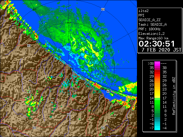This screenshot has height=137, width=183.
Task: Click the 40 km ring label south of radar
Action: coord(69,114)
